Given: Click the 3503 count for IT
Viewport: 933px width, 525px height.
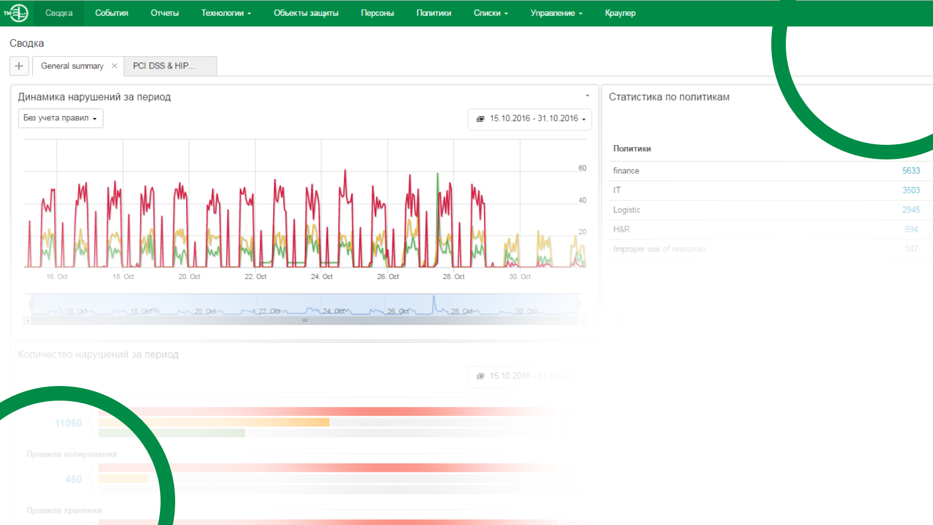Looking at the screenshot, I should [911, 190].
